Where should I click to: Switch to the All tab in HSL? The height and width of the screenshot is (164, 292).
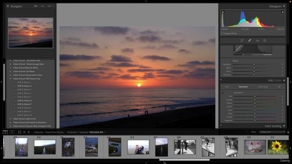279,87
